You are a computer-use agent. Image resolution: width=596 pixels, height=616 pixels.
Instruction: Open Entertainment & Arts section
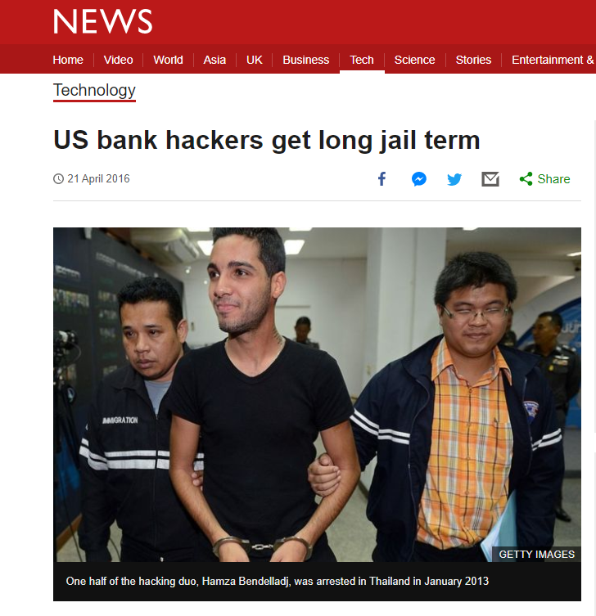click(x=553, y=60)
